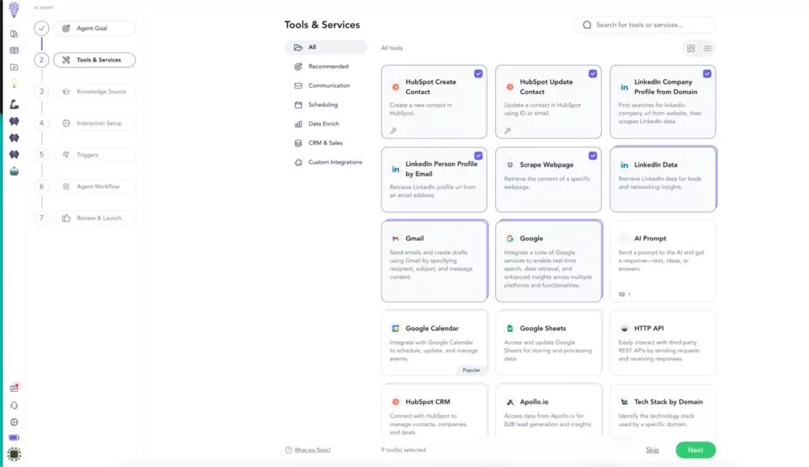Focus the Search for tools or services field
The width and height of the screenshot is (809, 467).
coord(645,24)
